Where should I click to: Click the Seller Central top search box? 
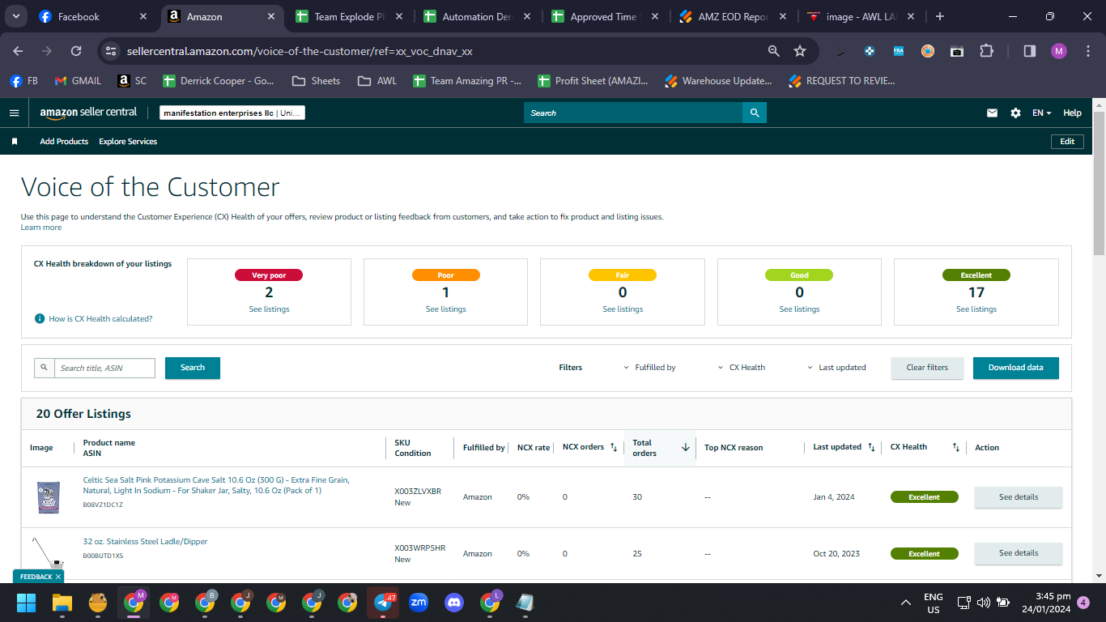pos(633,113)
